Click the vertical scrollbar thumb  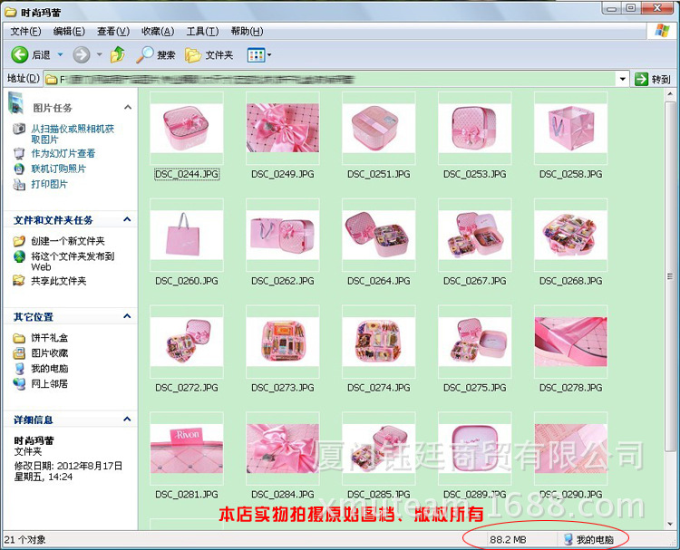[x=670, y=276]
